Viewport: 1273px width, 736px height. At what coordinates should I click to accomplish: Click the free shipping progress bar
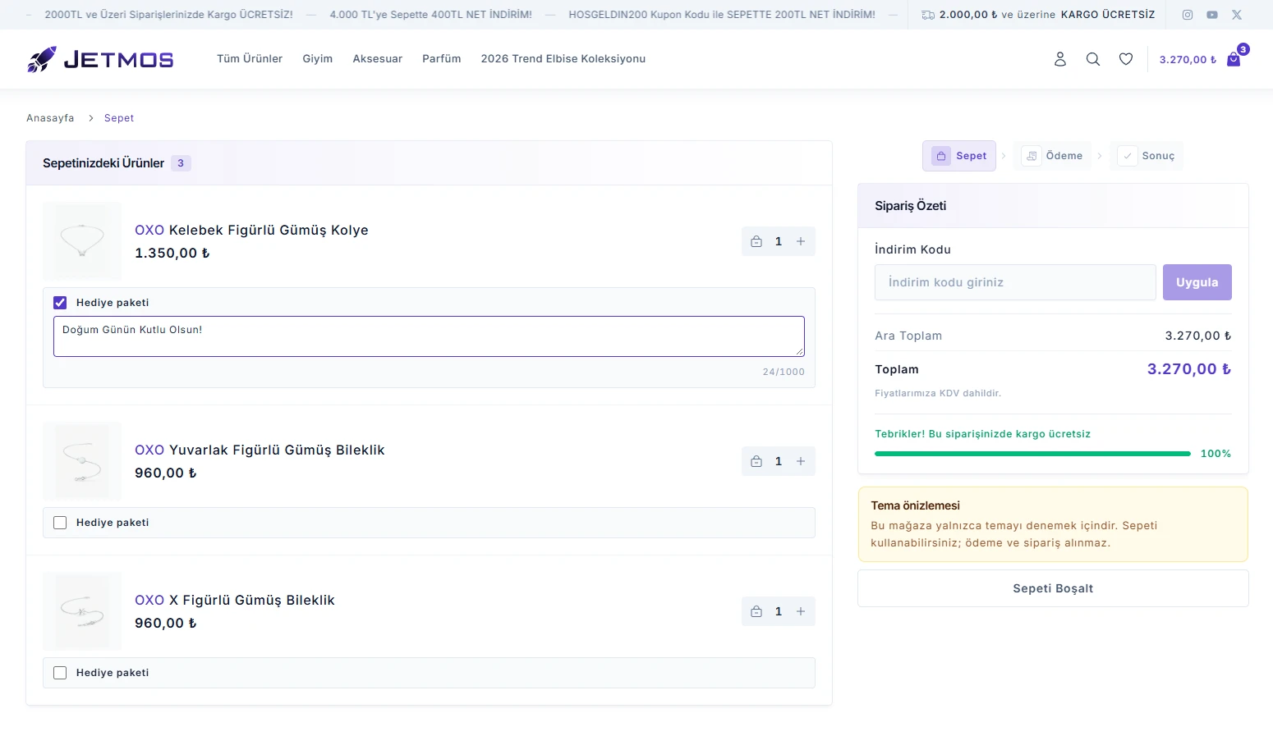(1032, 454)
